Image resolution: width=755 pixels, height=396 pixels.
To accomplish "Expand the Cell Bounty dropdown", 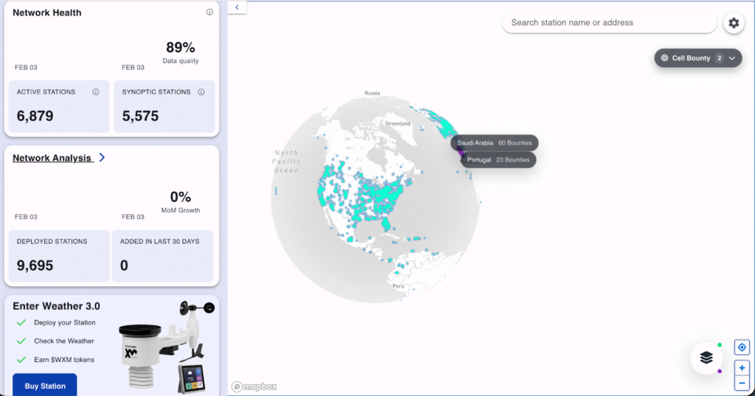I will (731, 58).
